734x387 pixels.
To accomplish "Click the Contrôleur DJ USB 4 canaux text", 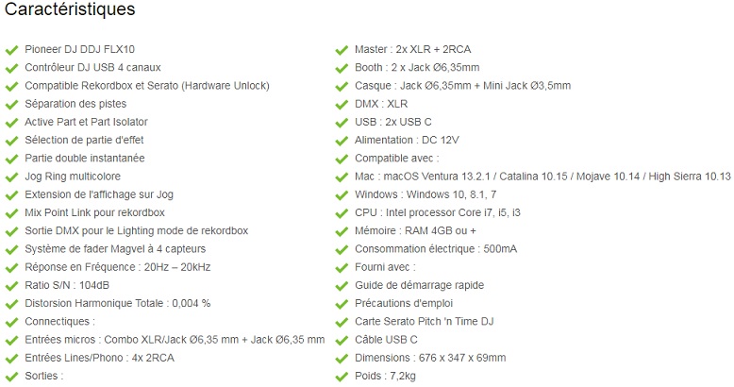I will point(92,67).
